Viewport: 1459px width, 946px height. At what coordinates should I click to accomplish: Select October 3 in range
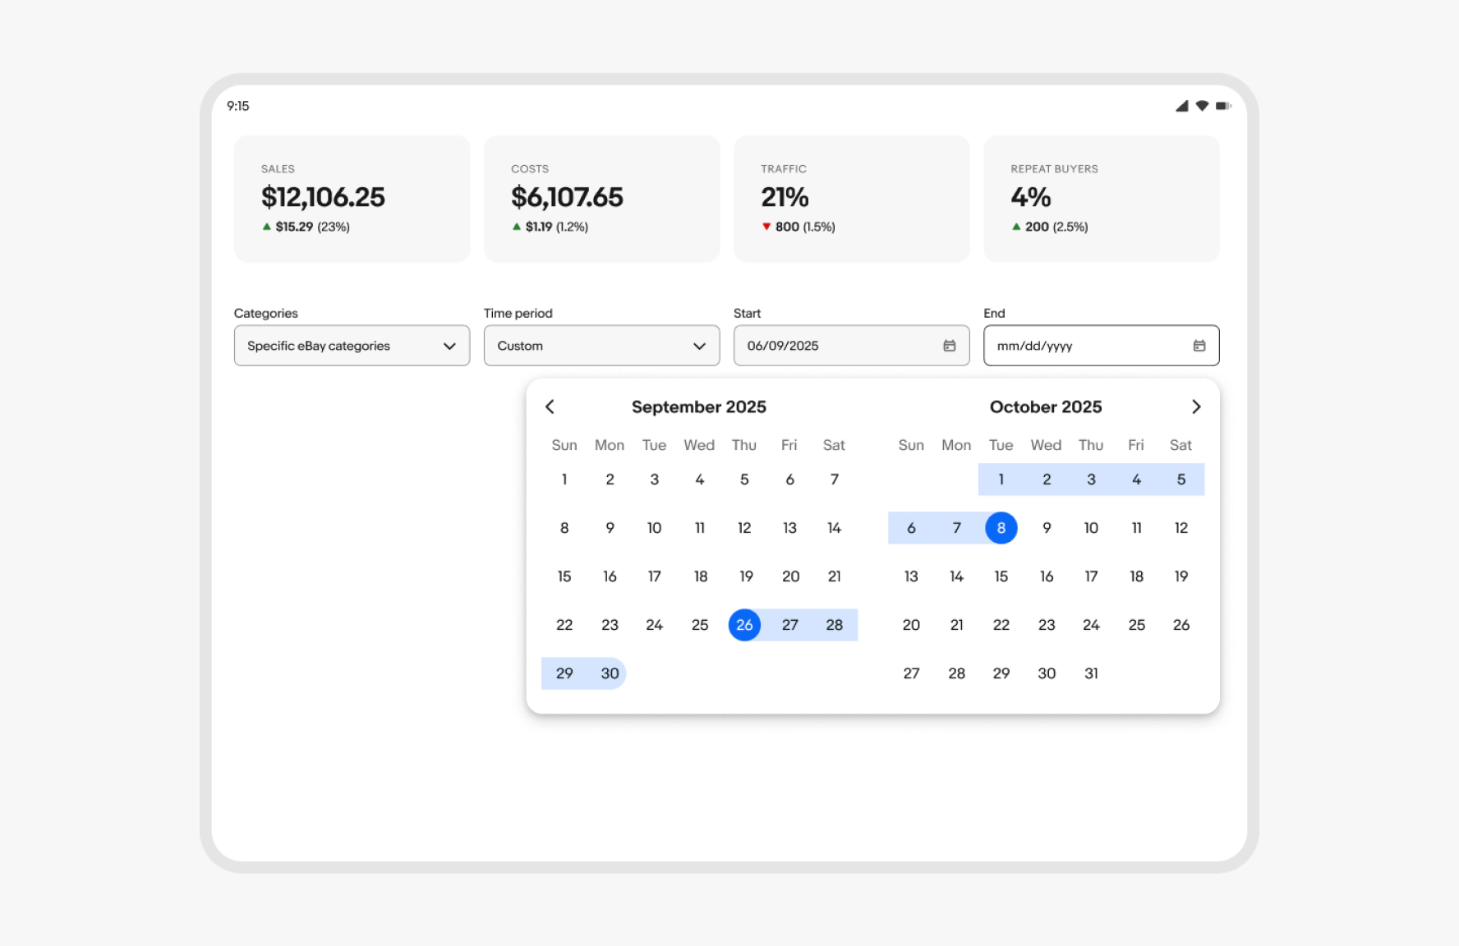click(x=1091, y=480)
